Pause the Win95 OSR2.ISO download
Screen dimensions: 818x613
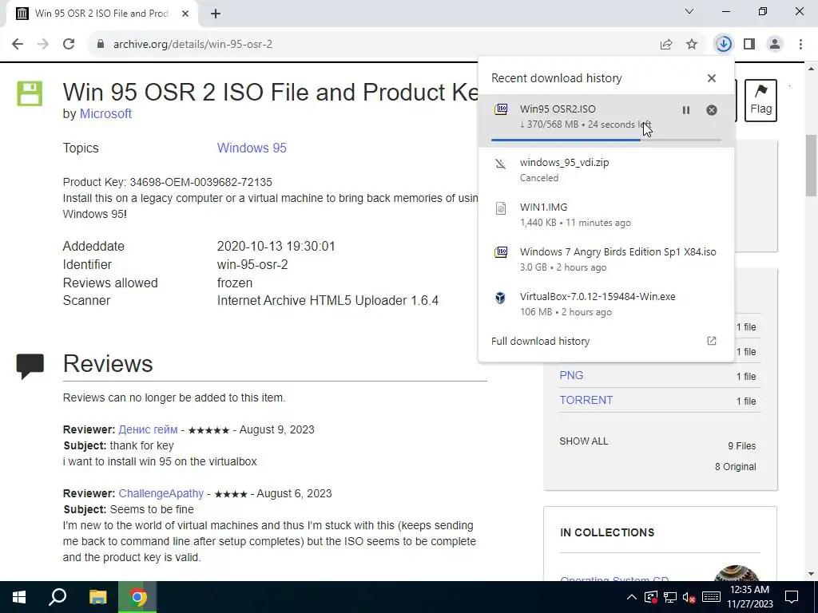[x=686, y=110]
